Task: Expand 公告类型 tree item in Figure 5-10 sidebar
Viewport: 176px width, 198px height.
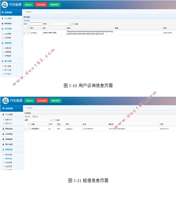Action: [8, 34]
